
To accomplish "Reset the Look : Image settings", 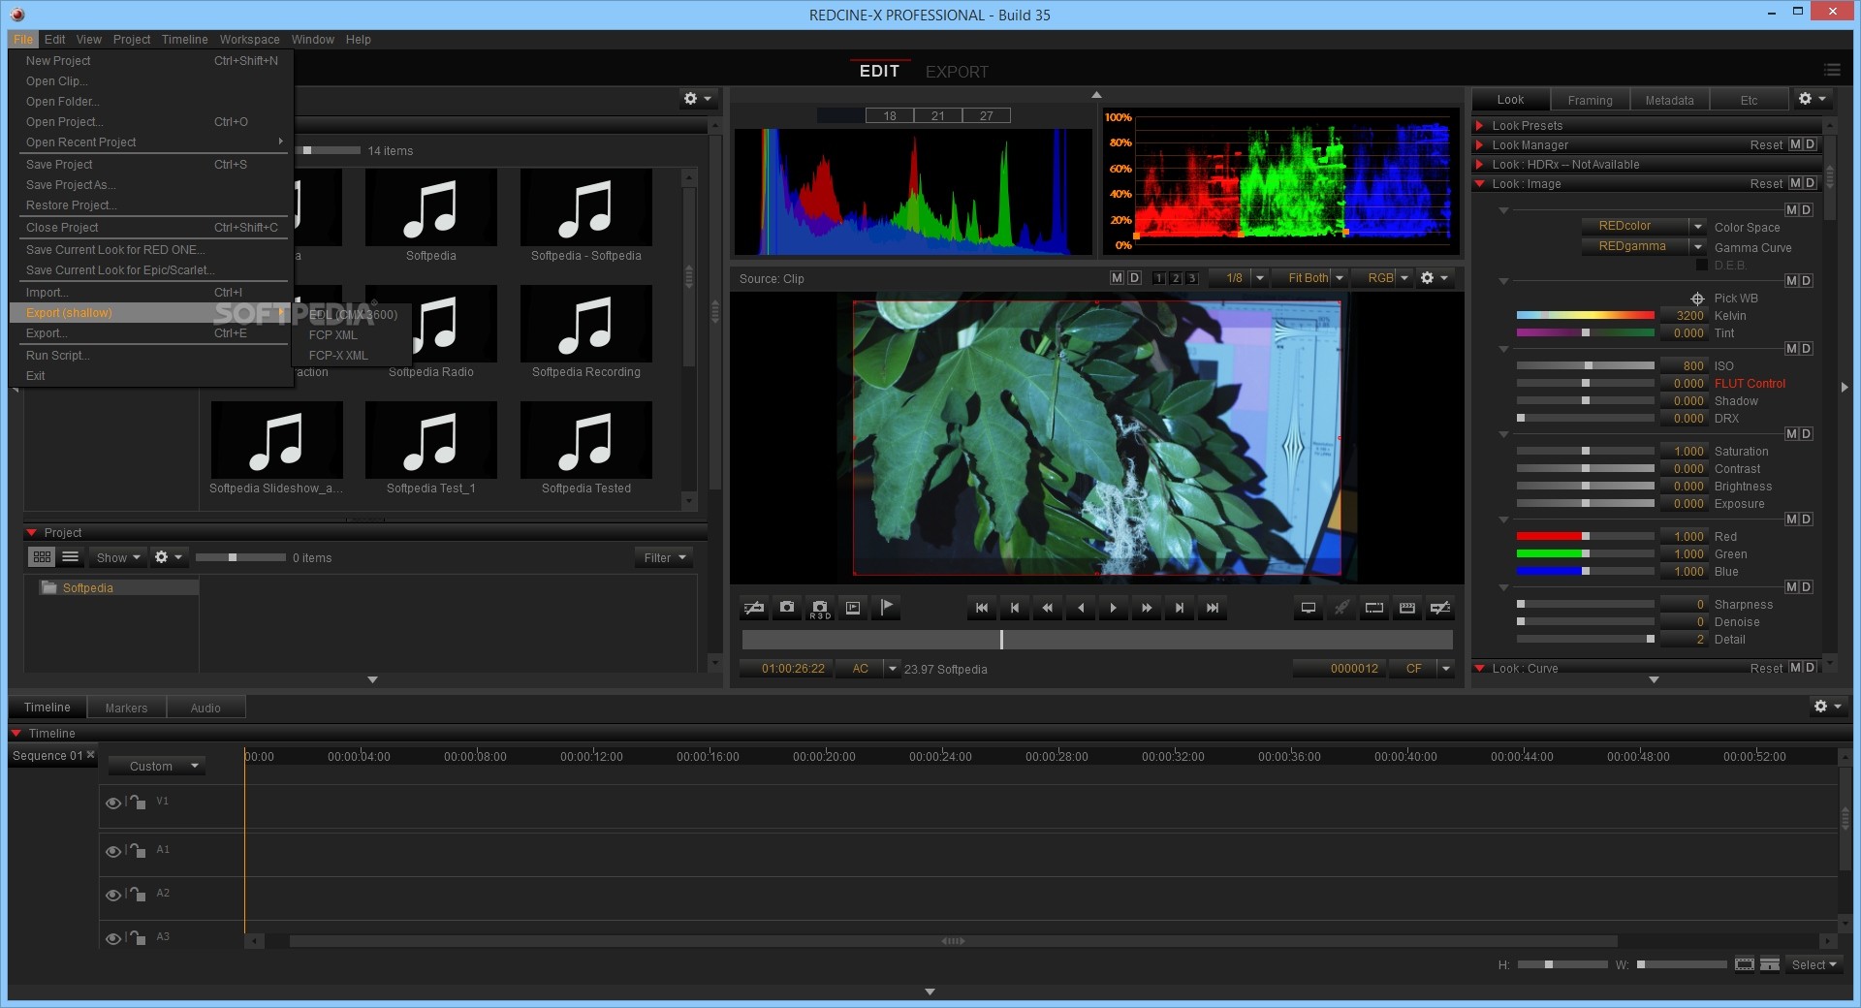I will click(x=1766, y=184).
